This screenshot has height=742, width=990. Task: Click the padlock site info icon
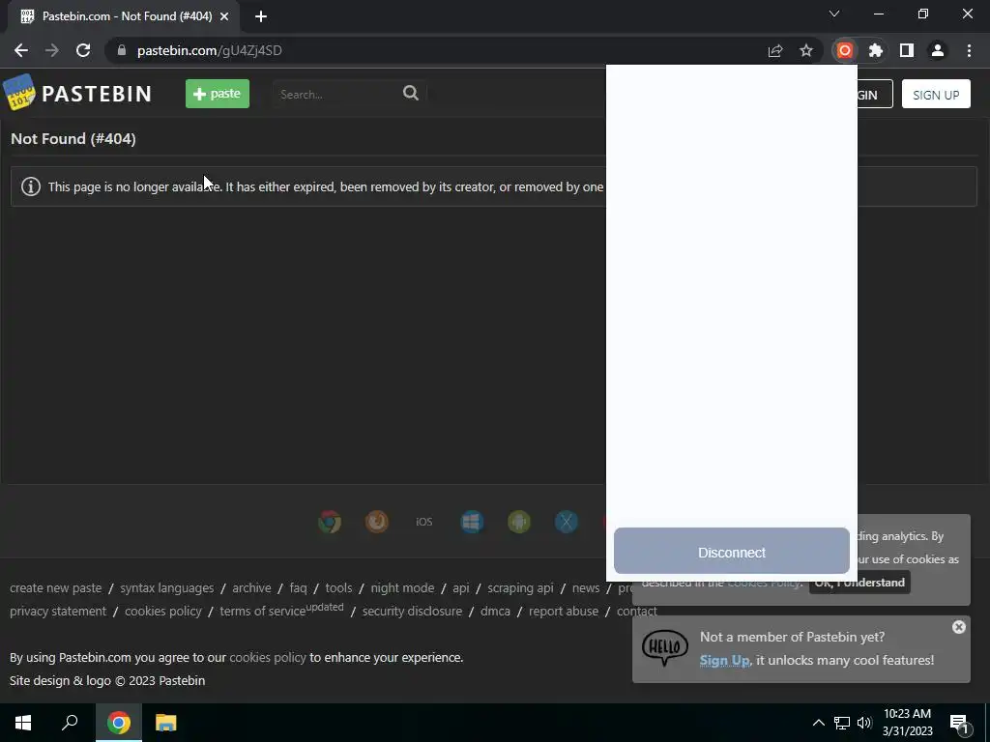pos(122,50)
